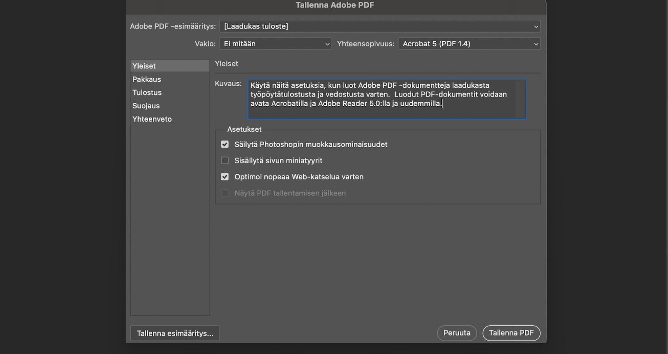Go to the Suojaus section
The width and height of the screenshot is (668, 354).
pyautogui.click(x=146, y=106)
